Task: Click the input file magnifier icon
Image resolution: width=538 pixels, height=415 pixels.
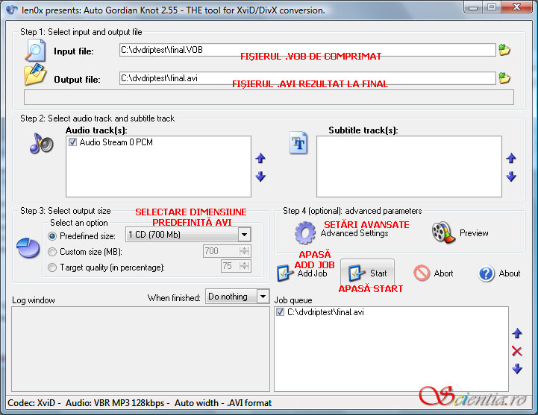Action: [x=35, y=51]
